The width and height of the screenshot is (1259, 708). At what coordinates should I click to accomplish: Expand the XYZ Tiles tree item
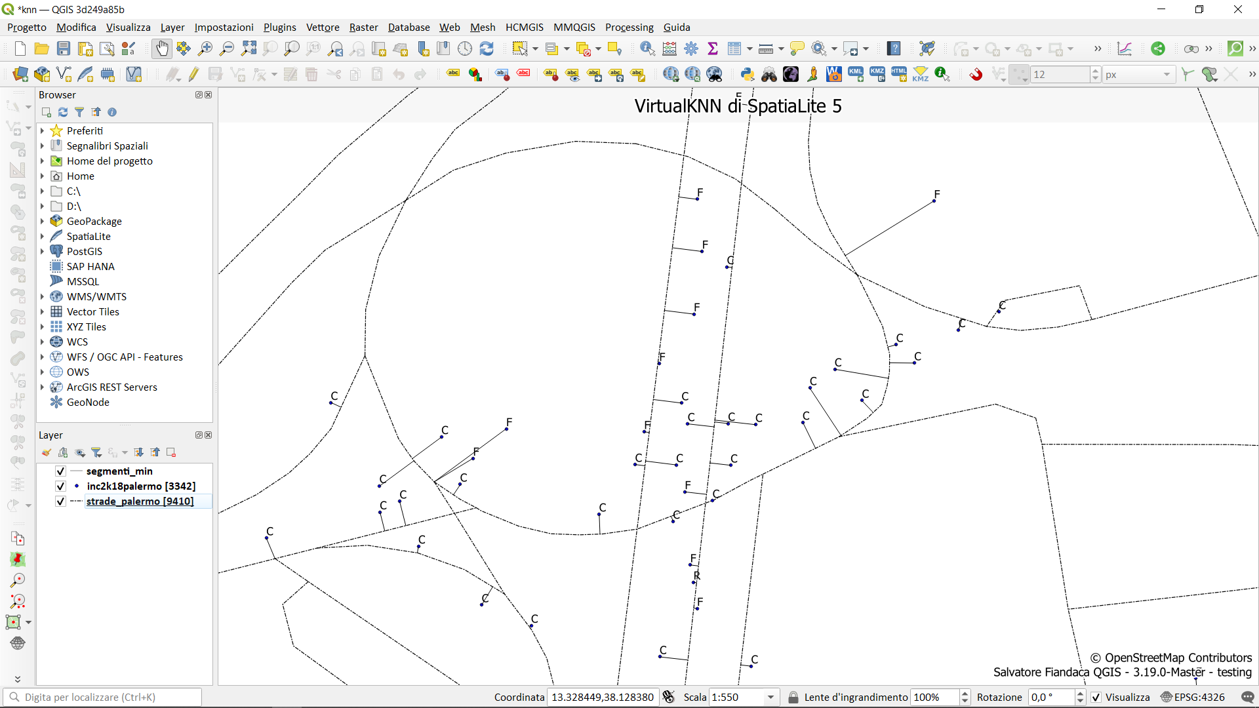[x=42, y=327]
